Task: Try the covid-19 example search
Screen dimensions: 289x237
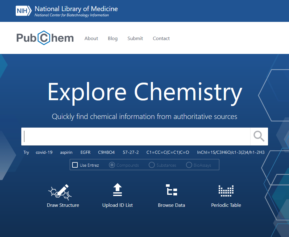Action: (x=44, y=152)
